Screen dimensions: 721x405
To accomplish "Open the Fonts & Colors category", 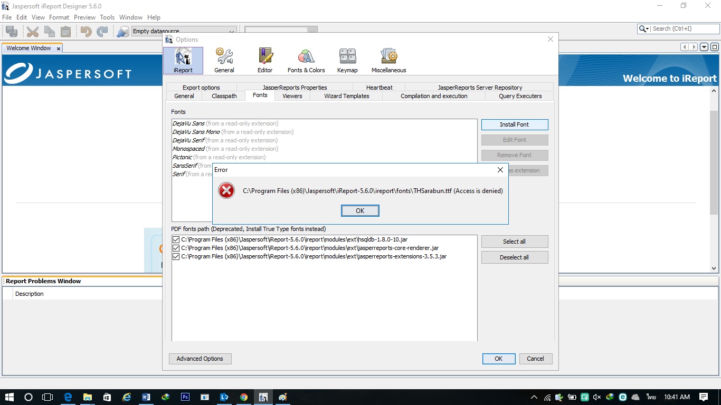I will click(x=306, y=61).
